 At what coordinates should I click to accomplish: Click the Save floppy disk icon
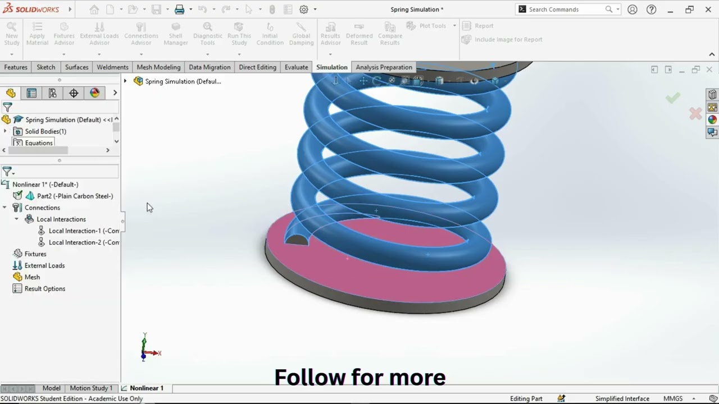coord(156,10)
